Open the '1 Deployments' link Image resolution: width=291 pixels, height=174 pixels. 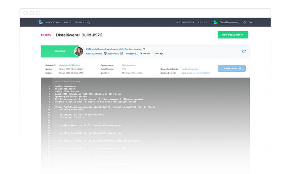click(129, 65)
